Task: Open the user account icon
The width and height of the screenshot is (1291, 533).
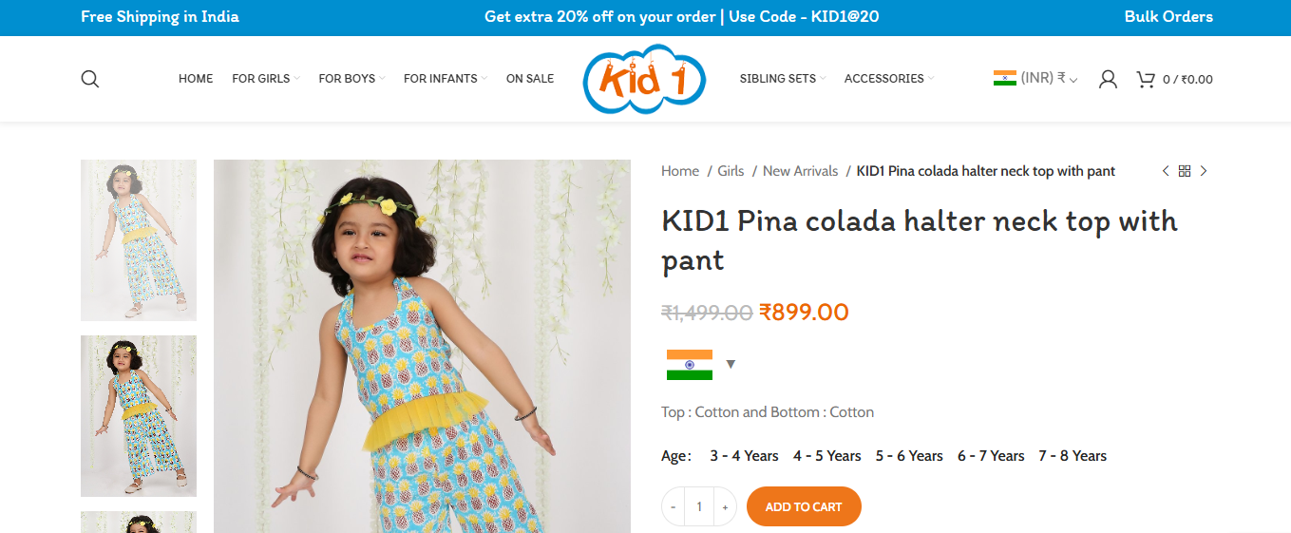Action: pos(1108,79)
